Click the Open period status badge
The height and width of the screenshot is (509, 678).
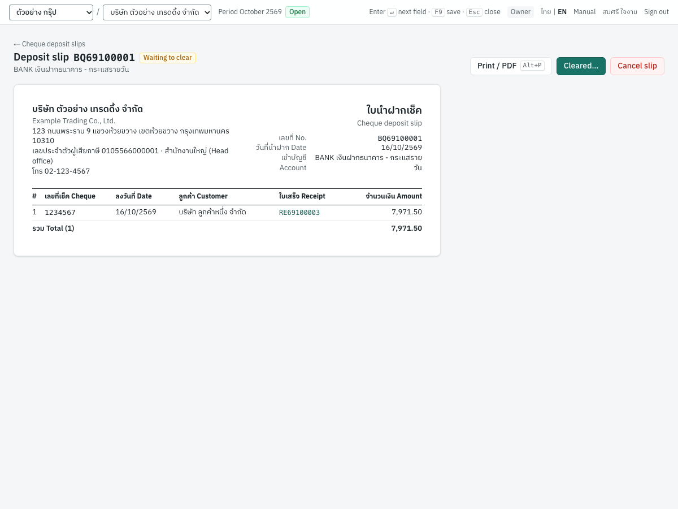tap(297, 12)
